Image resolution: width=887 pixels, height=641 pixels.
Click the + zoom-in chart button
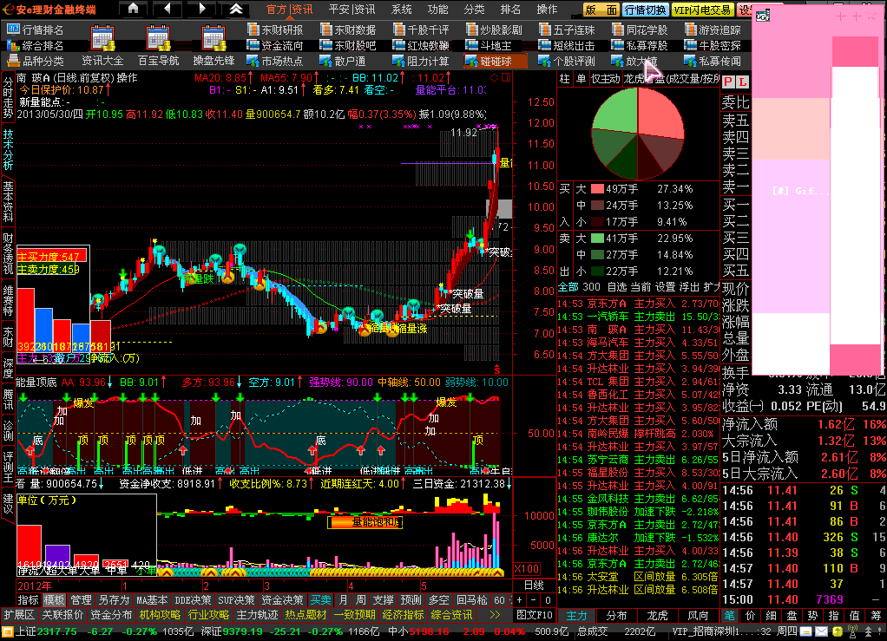pyautogui.click(x=520, y=599)
